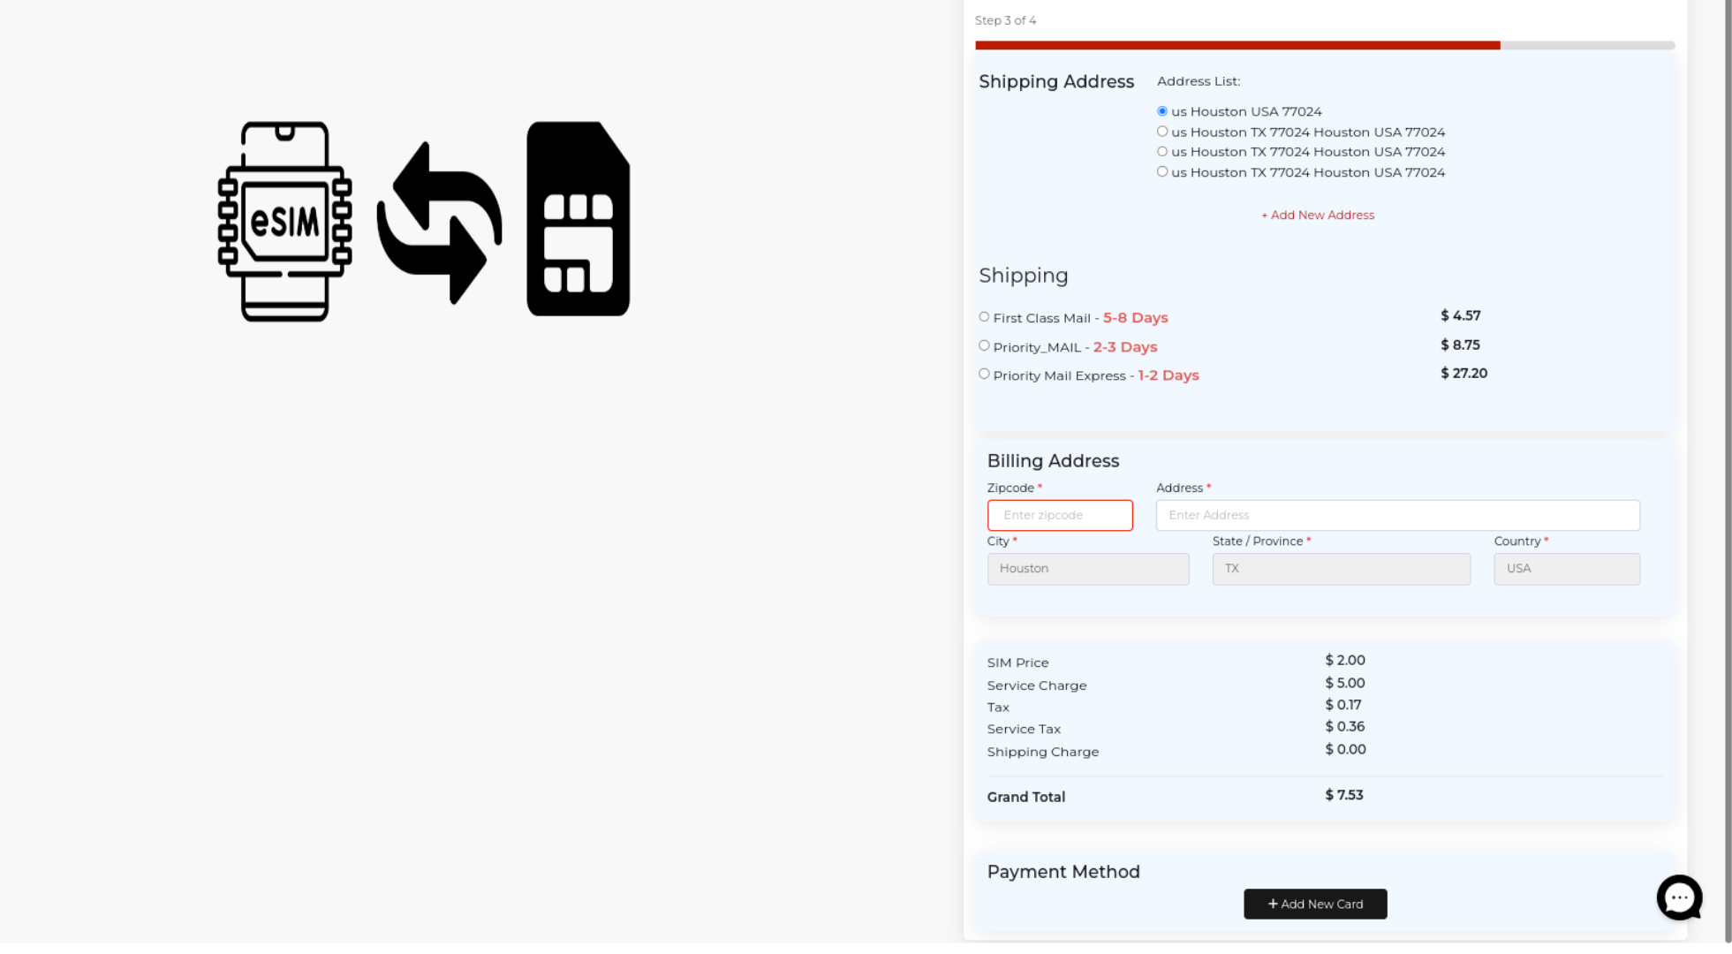Click the City field showing Houston

point(1087,569)
